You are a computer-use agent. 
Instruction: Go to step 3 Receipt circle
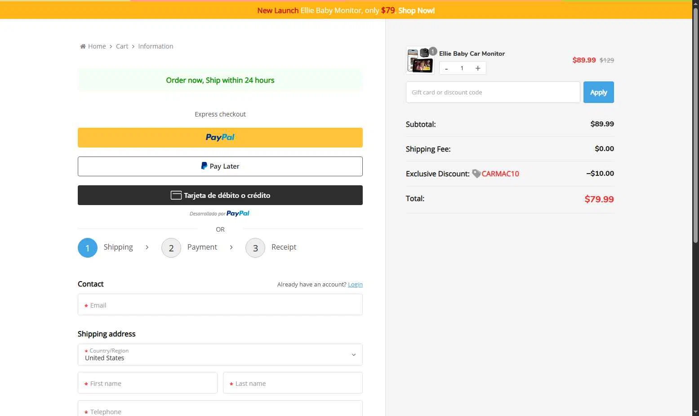[x=255, y=248]
